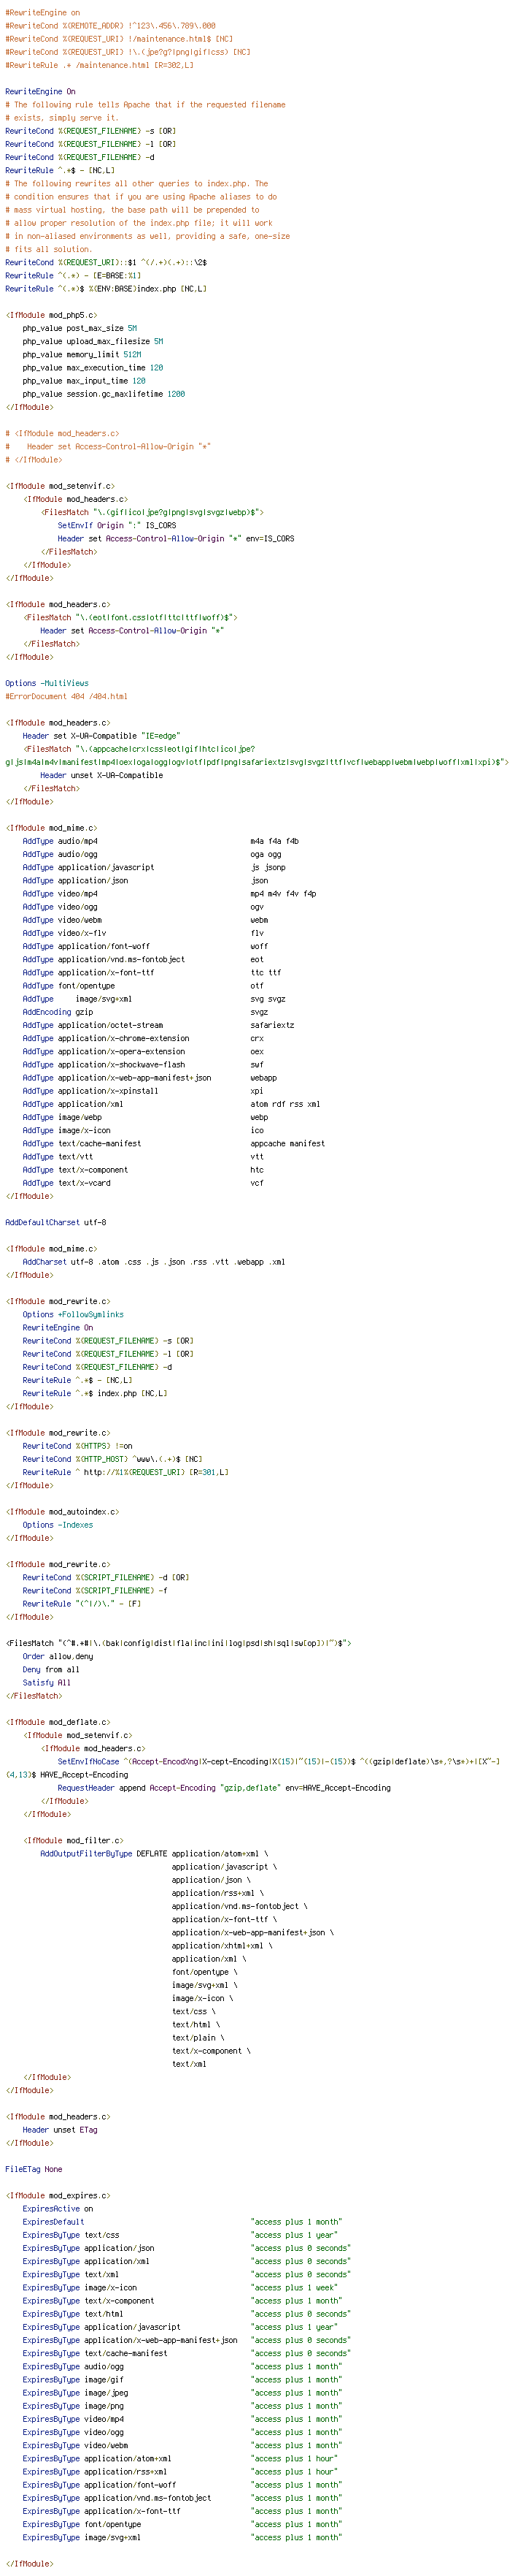Select 'php_value max_input_time 120' line
The image size is (515, 2576).
84,381
